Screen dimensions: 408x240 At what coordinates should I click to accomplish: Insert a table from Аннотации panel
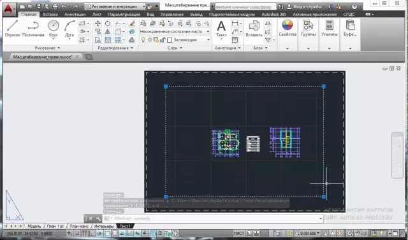[235, 39]
